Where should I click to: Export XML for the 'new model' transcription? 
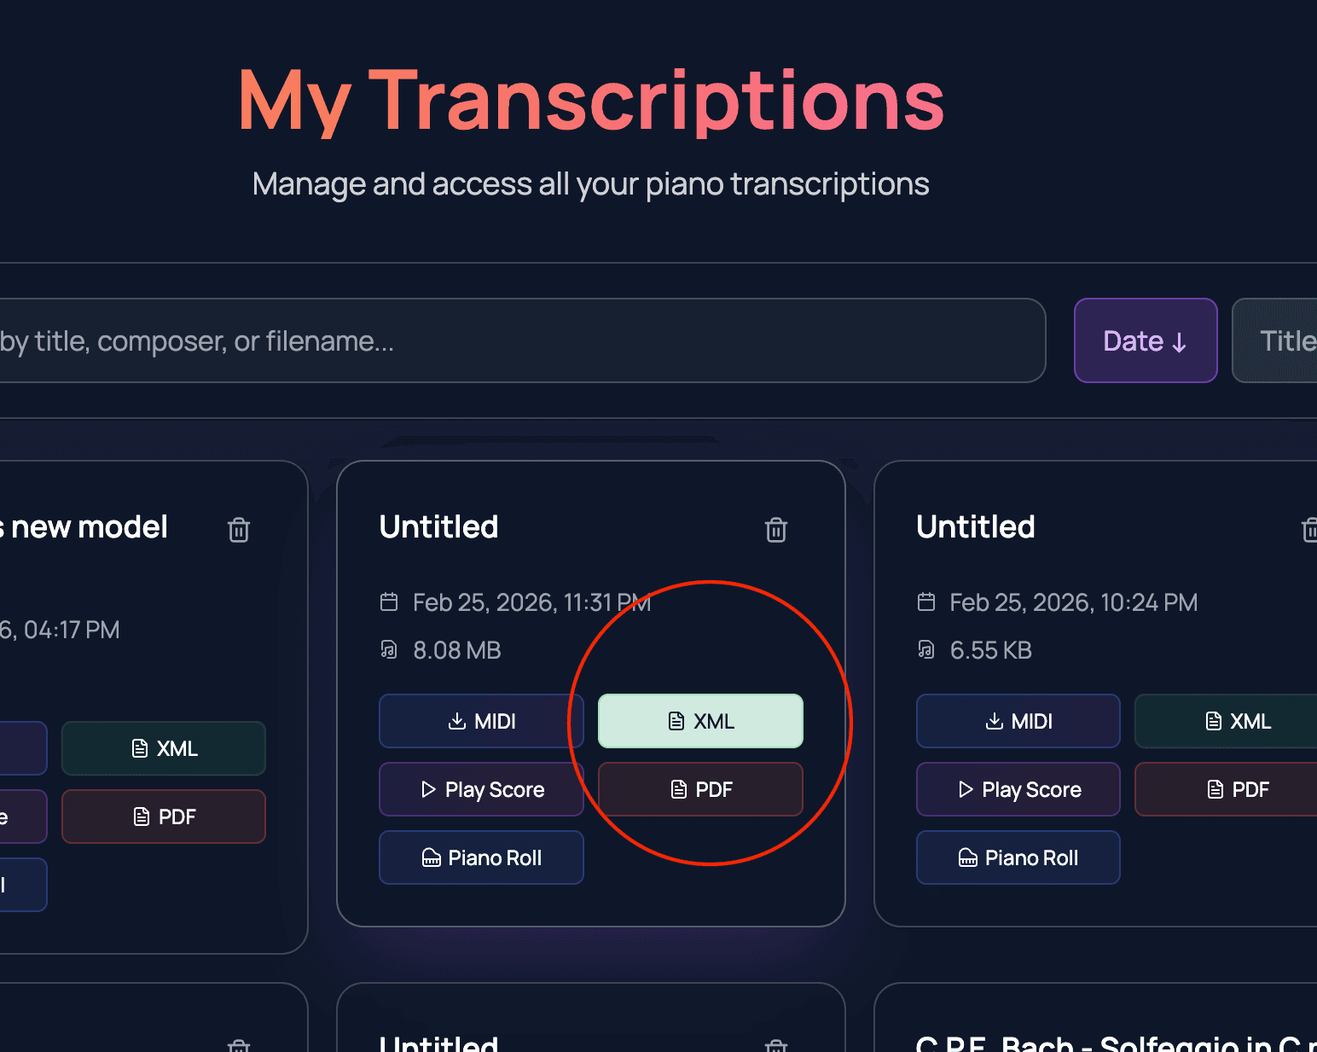point(163,748)
